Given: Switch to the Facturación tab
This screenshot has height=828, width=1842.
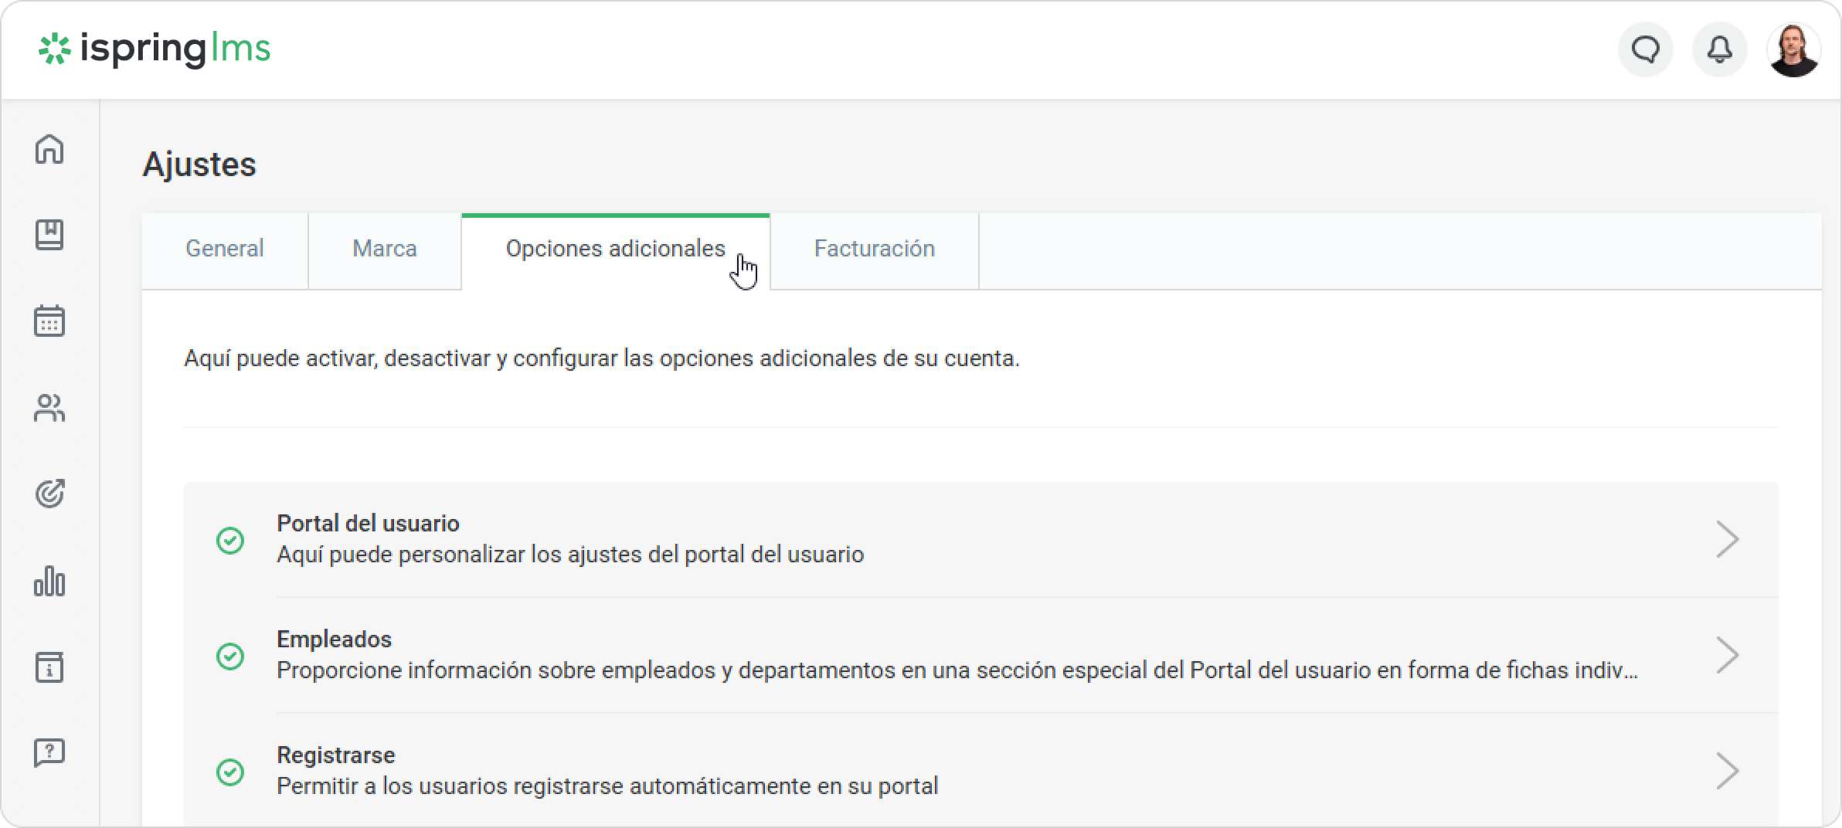Looking at the screenshot, I should (x=874, y=249).
